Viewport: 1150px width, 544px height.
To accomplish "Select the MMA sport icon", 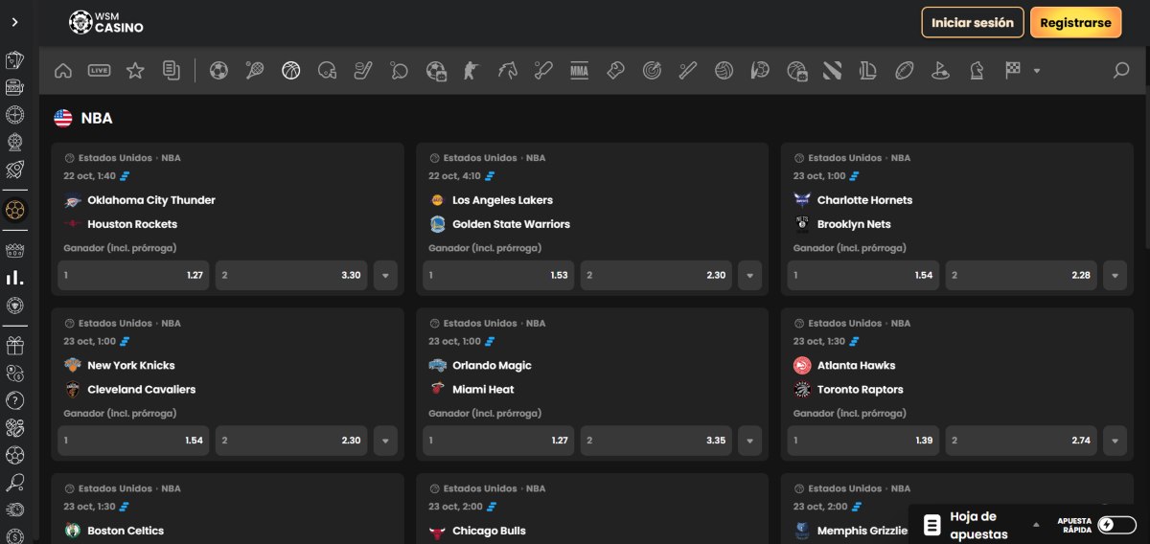I will (579, 70).
